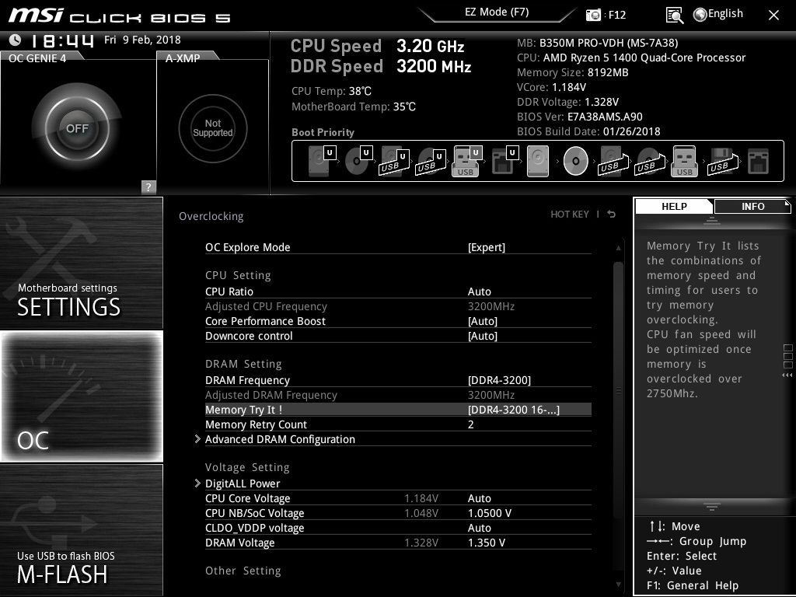Open DRAM Frequency DDR4-3200 dropdown

pyautogui.click(x=499, y=380)
